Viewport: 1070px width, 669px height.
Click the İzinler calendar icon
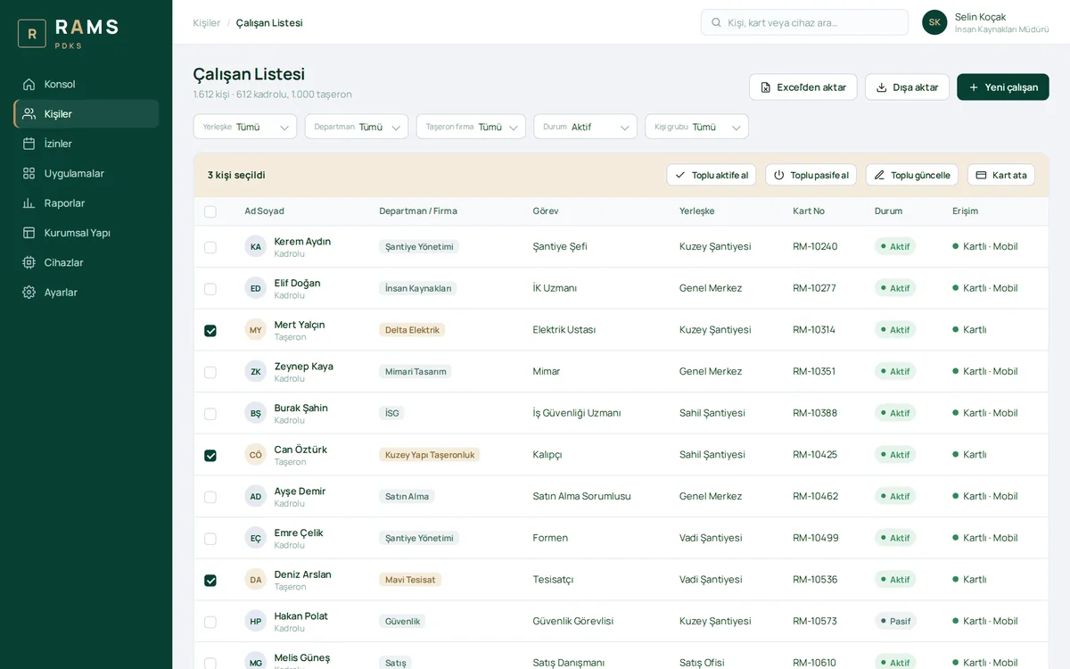29,144
